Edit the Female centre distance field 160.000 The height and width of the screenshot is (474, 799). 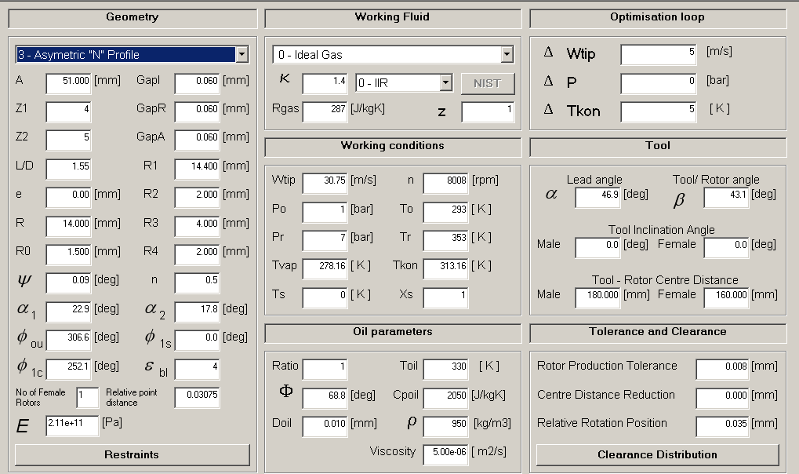[x=726, y=298]
